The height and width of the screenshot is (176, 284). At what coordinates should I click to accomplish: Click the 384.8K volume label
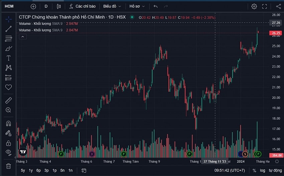(x=276, y=155)
